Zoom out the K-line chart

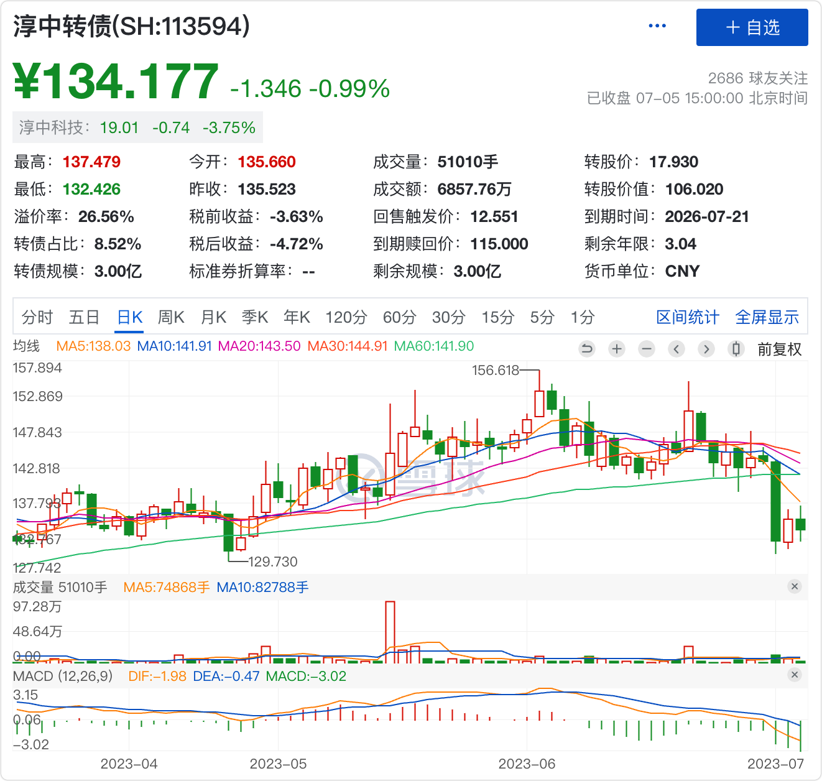pos(647,349)
